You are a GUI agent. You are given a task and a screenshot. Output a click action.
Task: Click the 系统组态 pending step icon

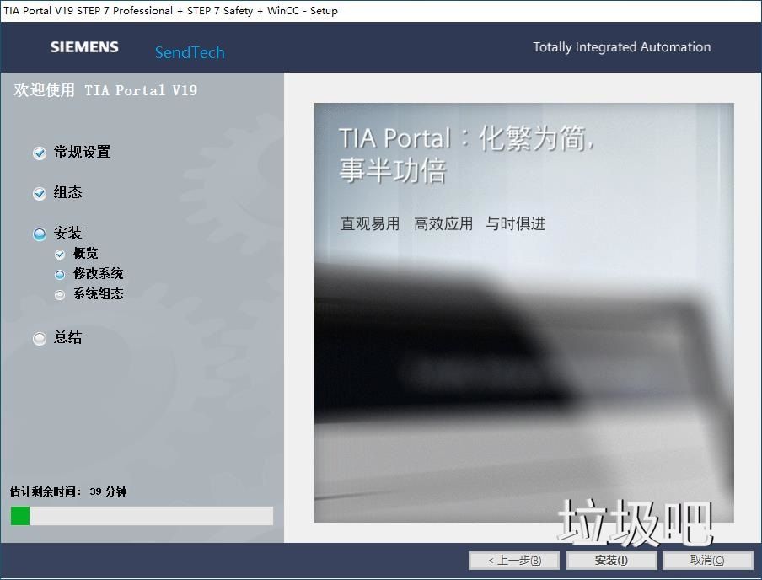pyautogui.click(x=59, y=293)
